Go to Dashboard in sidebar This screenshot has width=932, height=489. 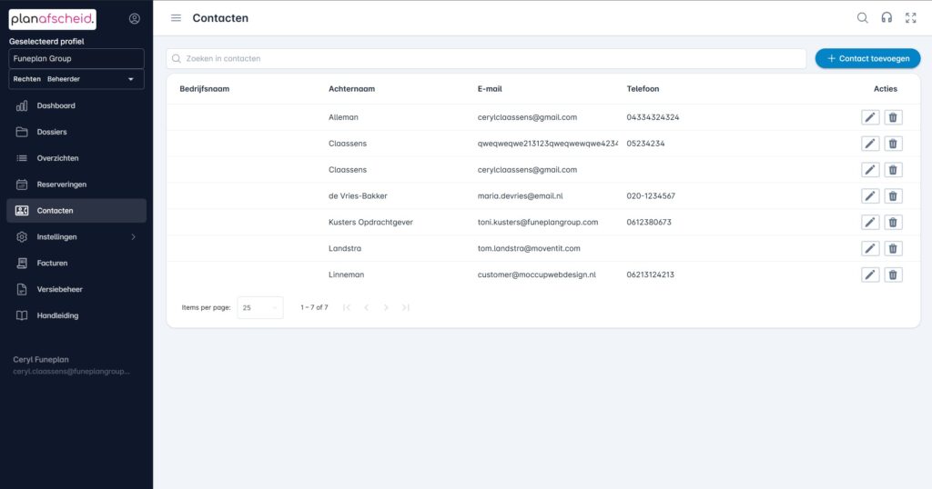click(56, 106)
